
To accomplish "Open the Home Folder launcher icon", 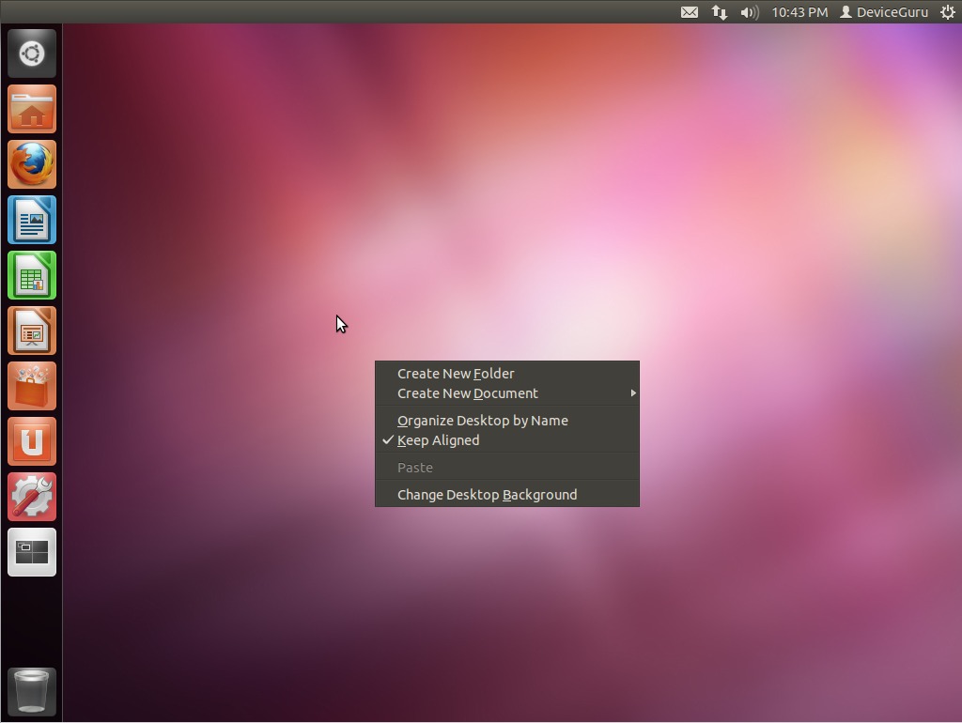I will point(32,109).
